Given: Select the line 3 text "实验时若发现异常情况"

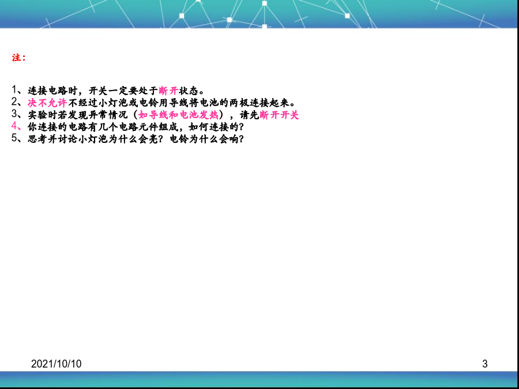Looking at the screenshot, I should pos(78,115).
